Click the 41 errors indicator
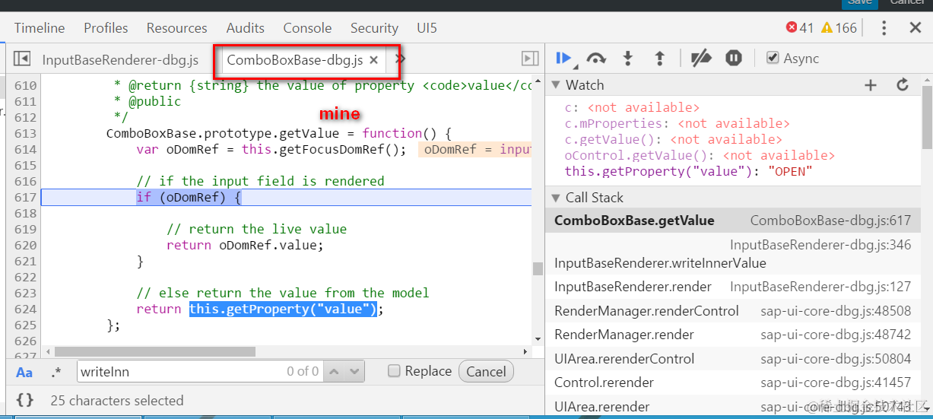933x419 pixels. point(800,28)
